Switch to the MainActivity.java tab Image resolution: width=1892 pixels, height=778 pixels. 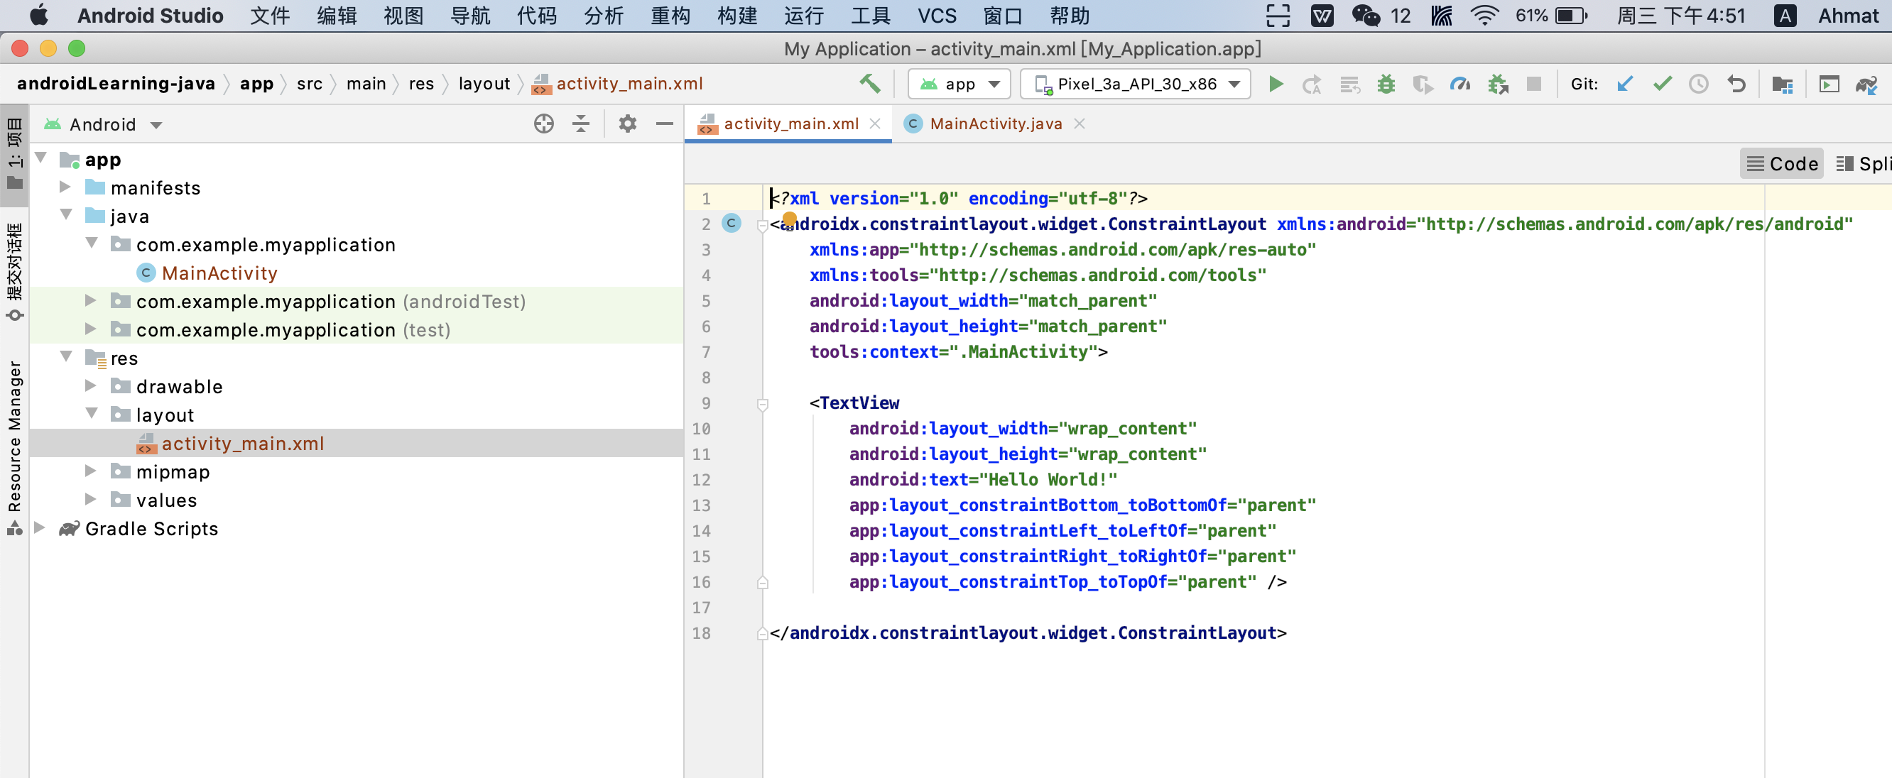pyautogui.click(x=994, y=124)
